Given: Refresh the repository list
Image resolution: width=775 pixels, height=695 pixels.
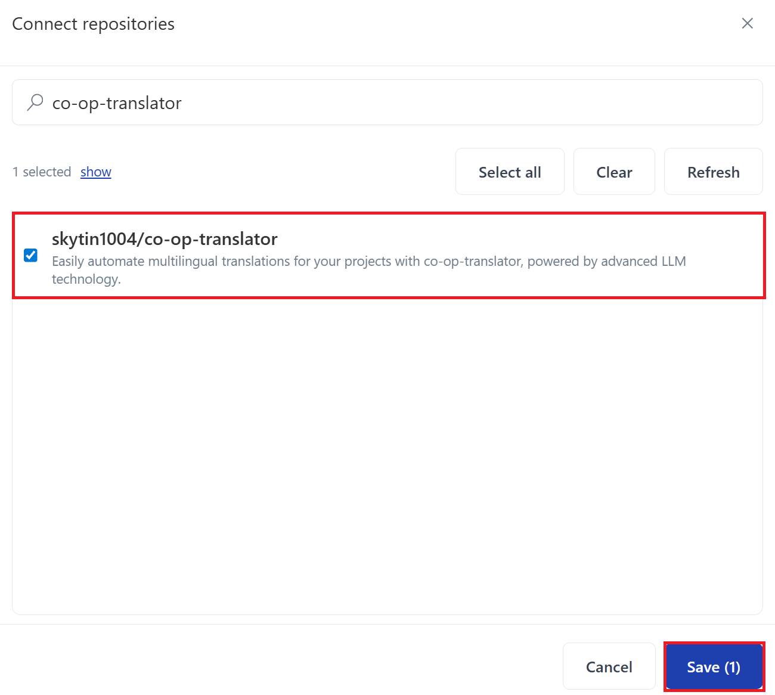Looking at the screenshot, I should pos(713,171).
